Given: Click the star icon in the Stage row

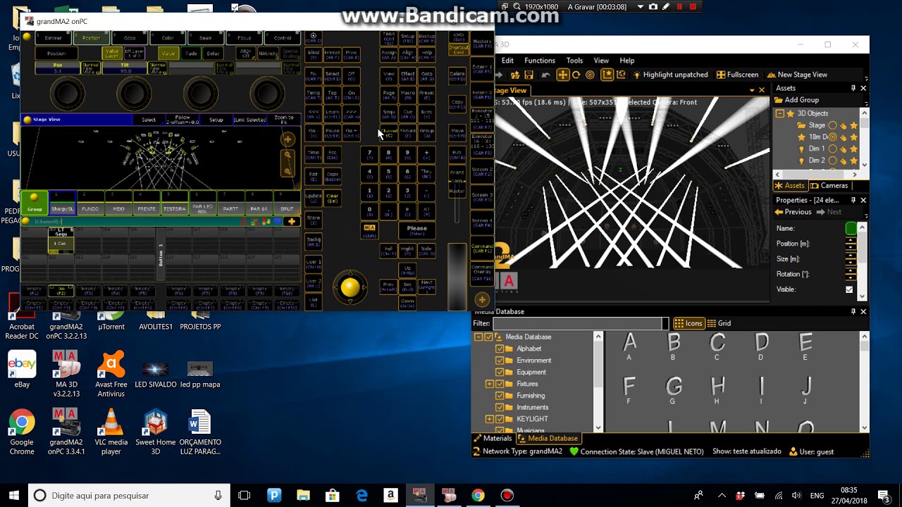Looking at the screenshot, I should pyautogui.click(x=854, y=125).
